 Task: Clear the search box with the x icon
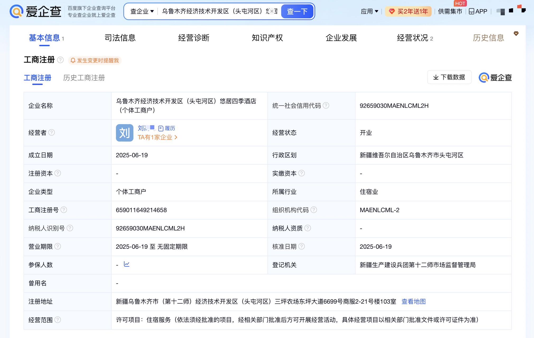click(272, 11)
